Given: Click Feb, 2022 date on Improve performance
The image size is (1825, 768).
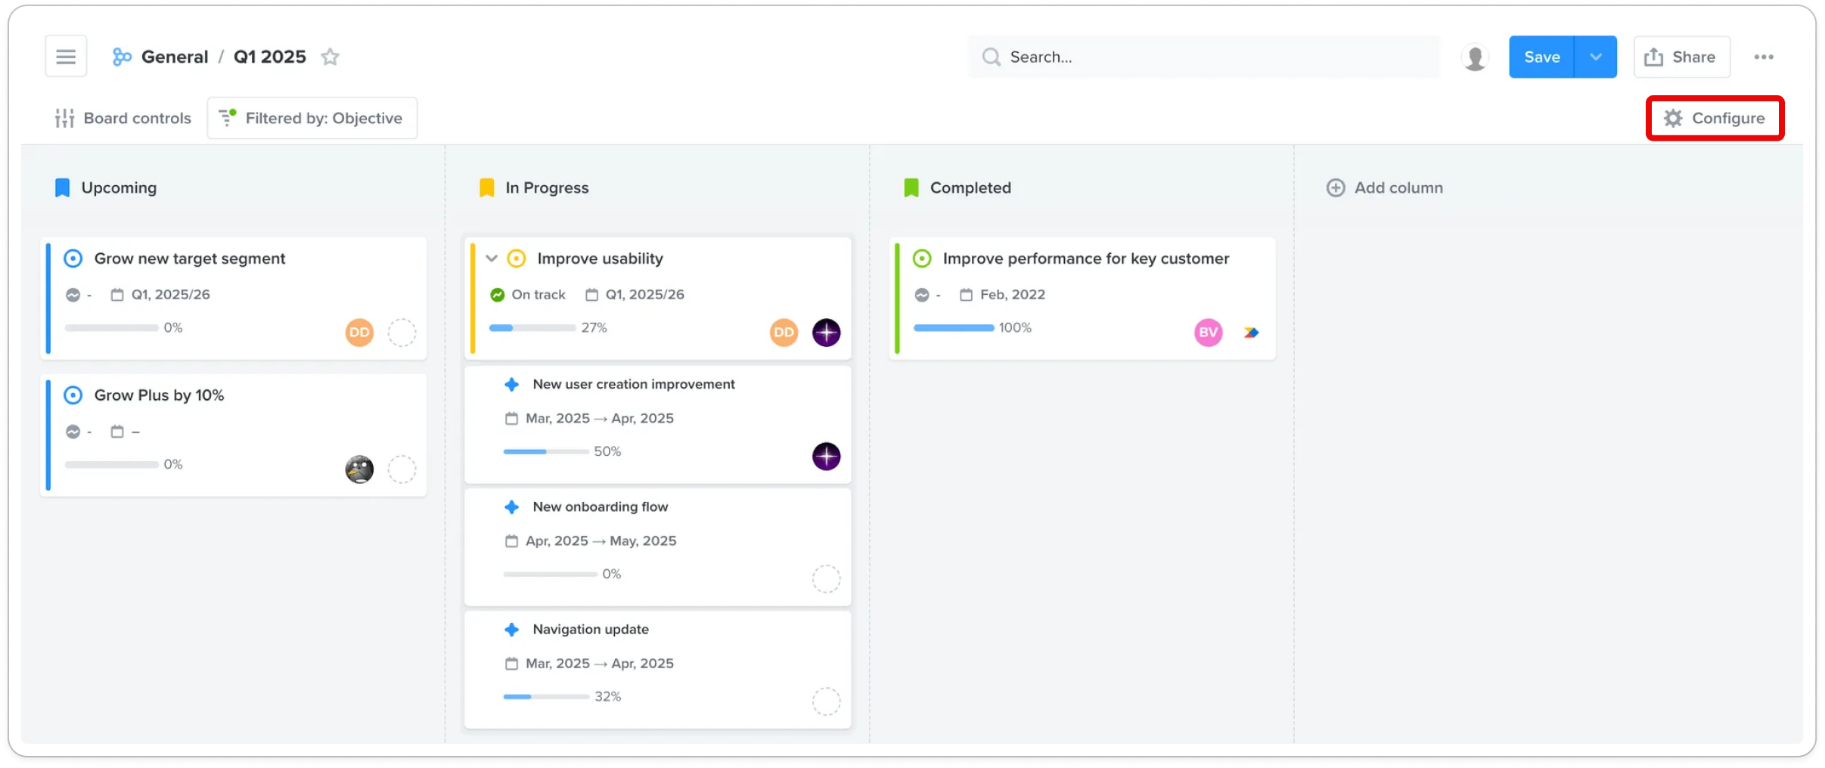Looking at the screenshot, I should click(x=1003, y=295).
